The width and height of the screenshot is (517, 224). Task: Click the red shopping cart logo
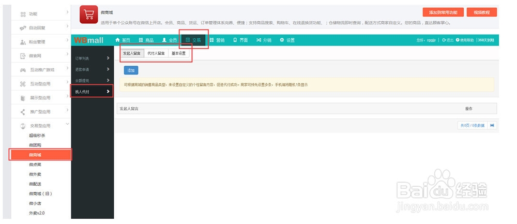[89, 14]
